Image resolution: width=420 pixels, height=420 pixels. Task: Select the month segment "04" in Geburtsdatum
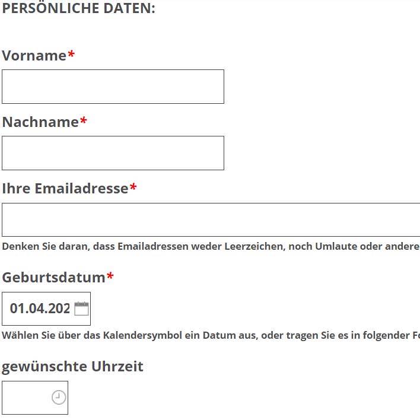(36, 308)
